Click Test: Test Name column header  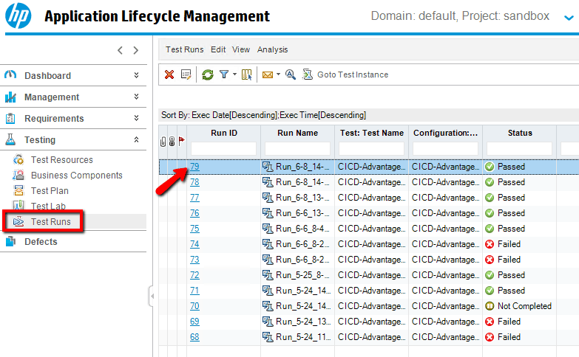371,133
